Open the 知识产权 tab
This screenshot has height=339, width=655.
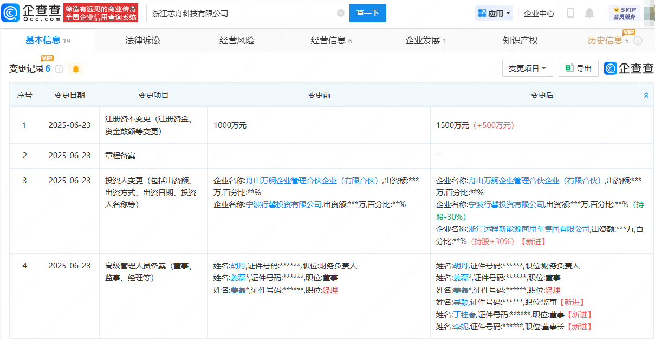click(520, 40)
